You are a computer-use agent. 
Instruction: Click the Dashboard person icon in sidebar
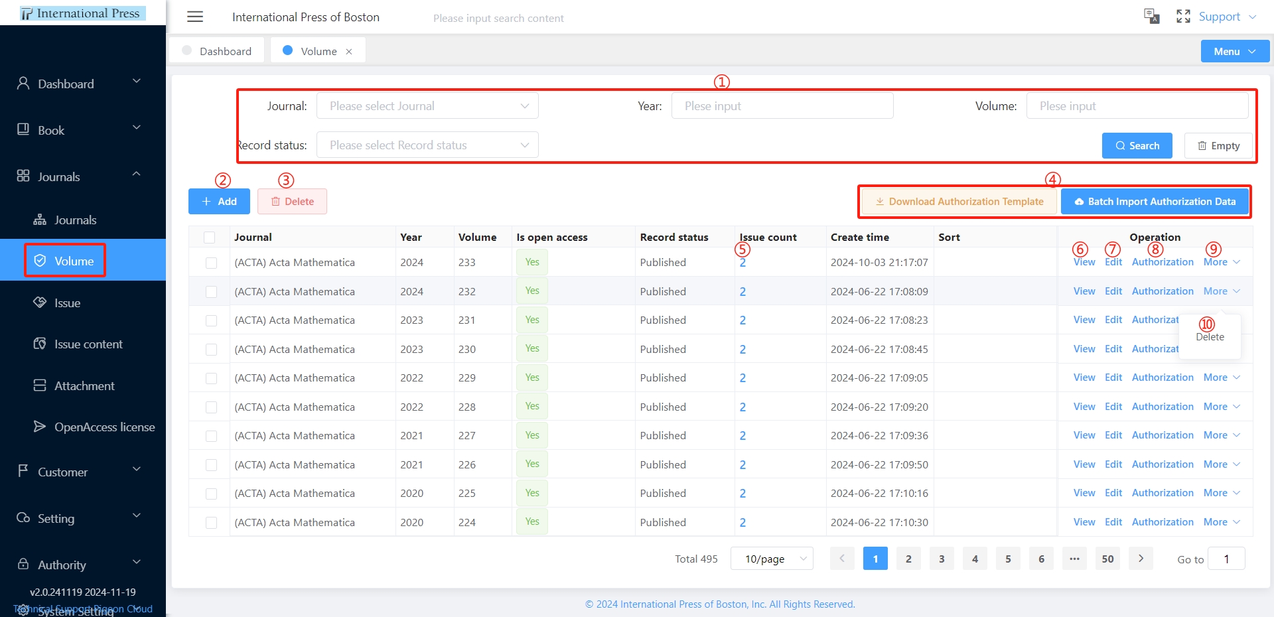click(x=23, y=83)
